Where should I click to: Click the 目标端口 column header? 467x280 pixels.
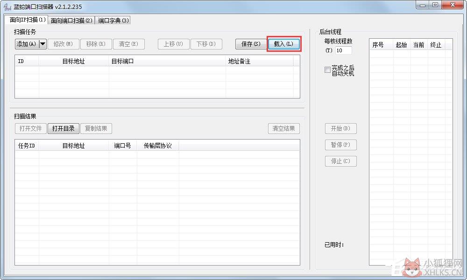[167, 61]
